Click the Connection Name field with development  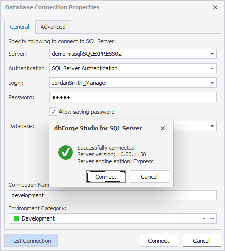[113, 195]
